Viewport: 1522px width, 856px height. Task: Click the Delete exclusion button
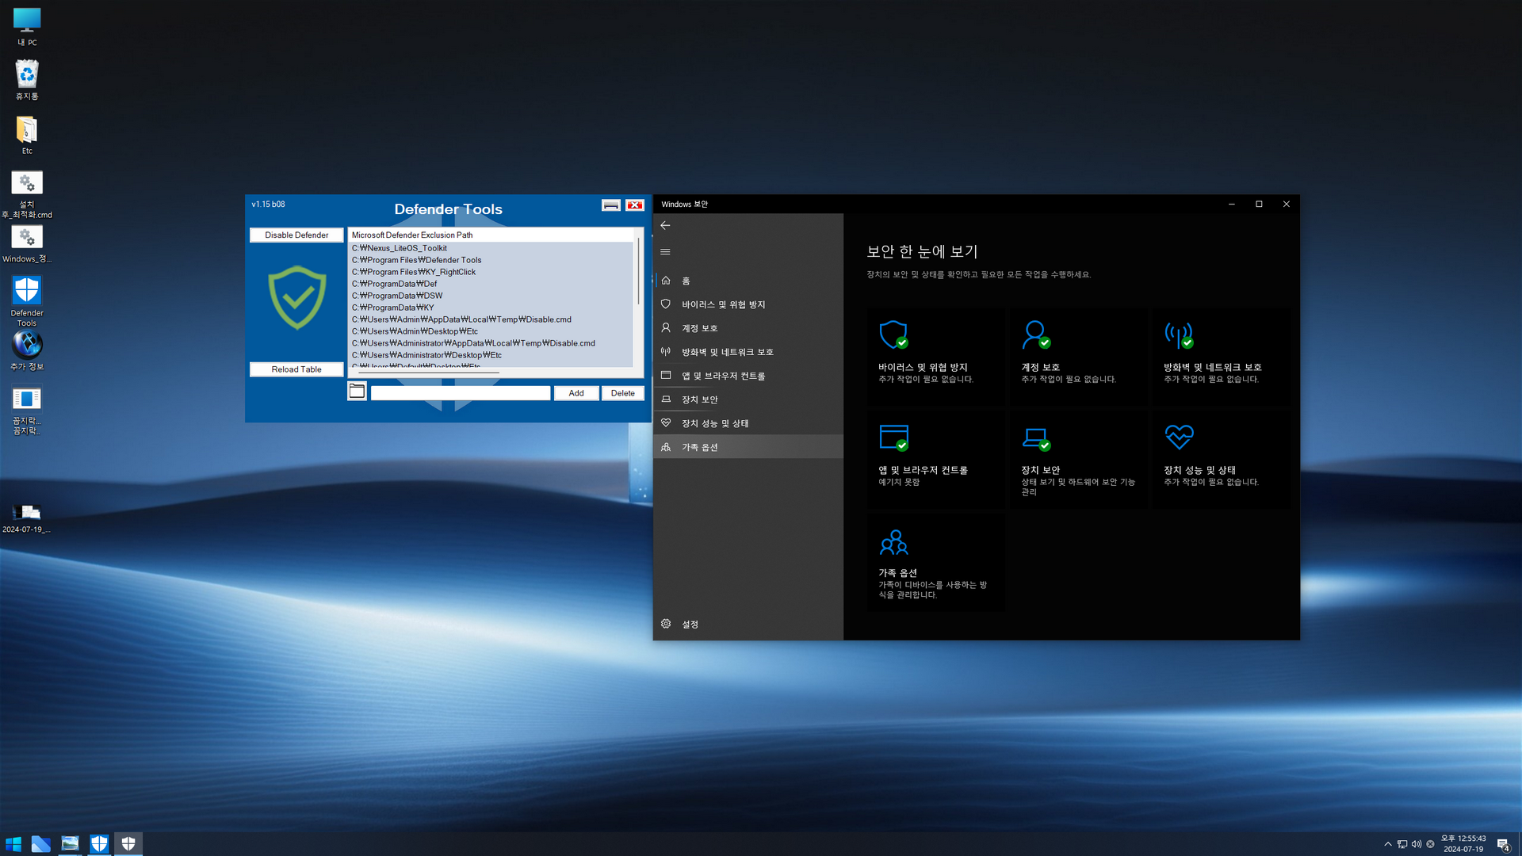[622, 393]
